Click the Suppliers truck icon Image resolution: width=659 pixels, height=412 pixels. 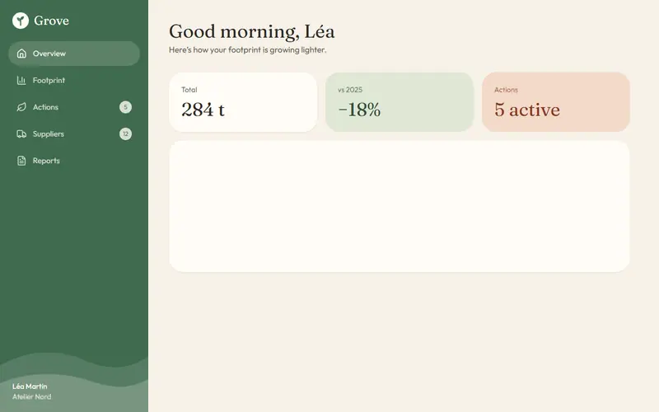pyautogui.click(x=21, y=133)
